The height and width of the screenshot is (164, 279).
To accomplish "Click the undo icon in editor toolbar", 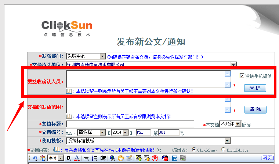I will [x=35, y=158].
